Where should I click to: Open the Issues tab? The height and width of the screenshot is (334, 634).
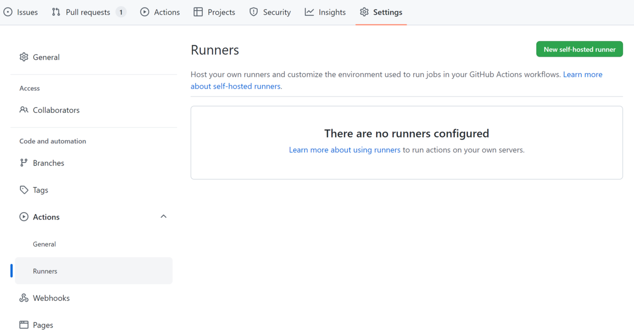[21, 12]
